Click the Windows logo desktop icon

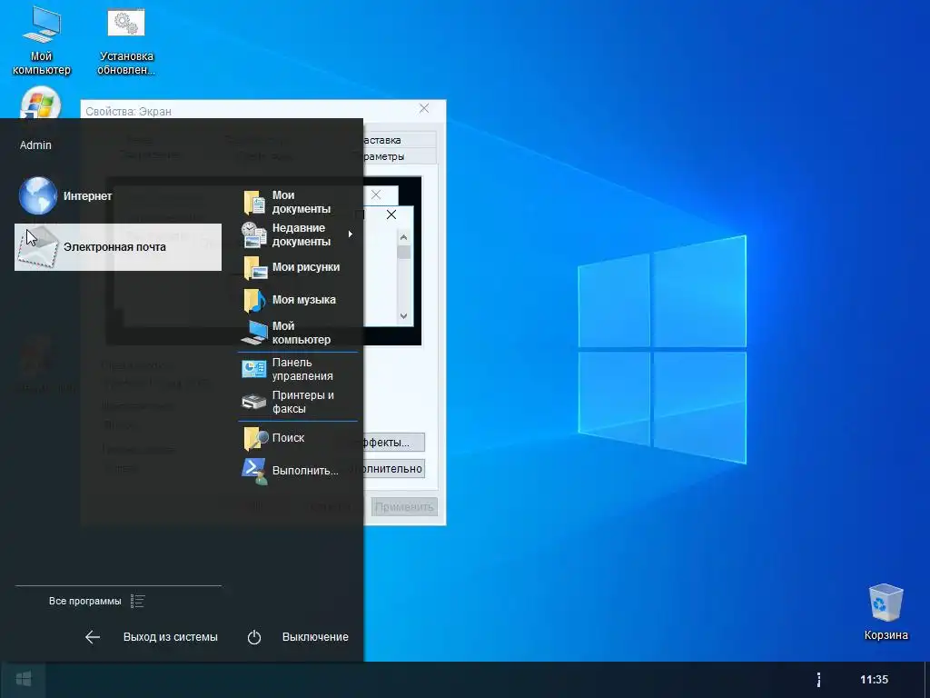(40, 105)
